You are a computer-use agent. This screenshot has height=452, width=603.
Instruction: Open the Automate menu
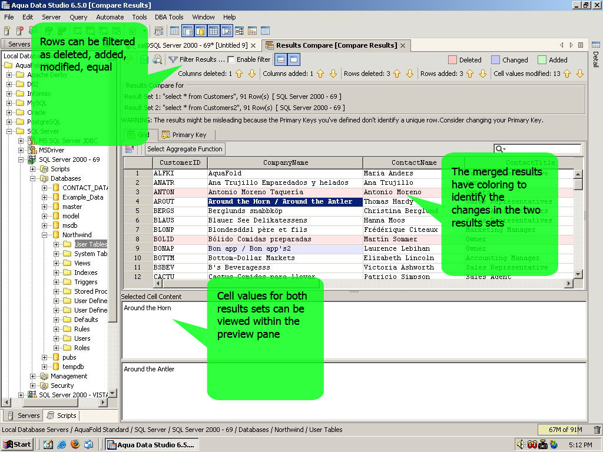110,17
